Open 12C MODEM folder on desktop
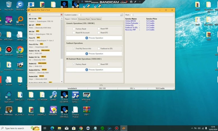This screenshot has width=218, height=131. tap(42, 96)
